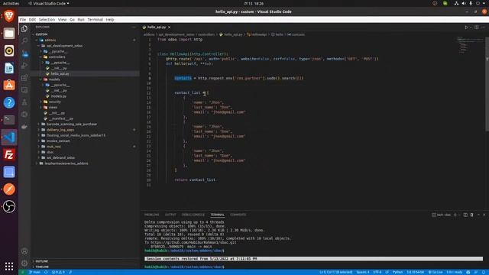489x275 pixels.
Task: Switch to the OUTPUT panel tab
Action: pyautogui.click(x=170, y=215)
